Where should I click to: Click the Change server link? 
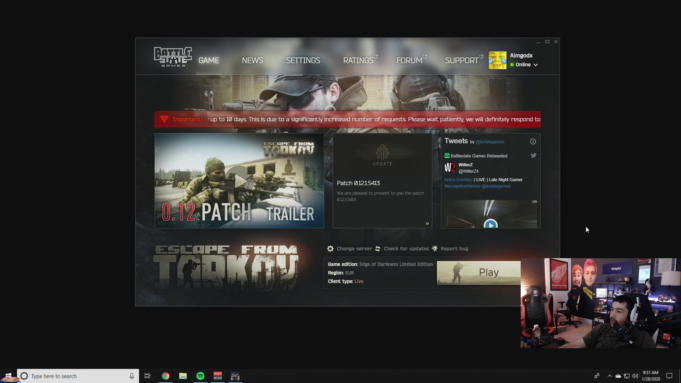click(x=354, y=249)
